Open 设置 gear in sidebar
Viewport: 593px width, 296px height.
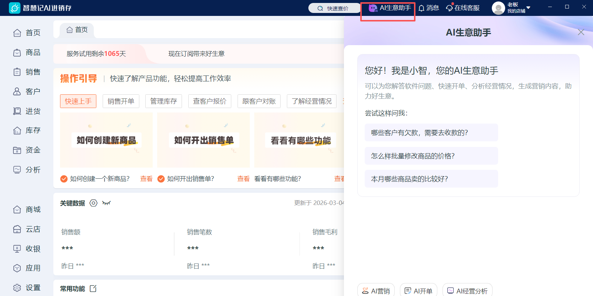(17, 287)
